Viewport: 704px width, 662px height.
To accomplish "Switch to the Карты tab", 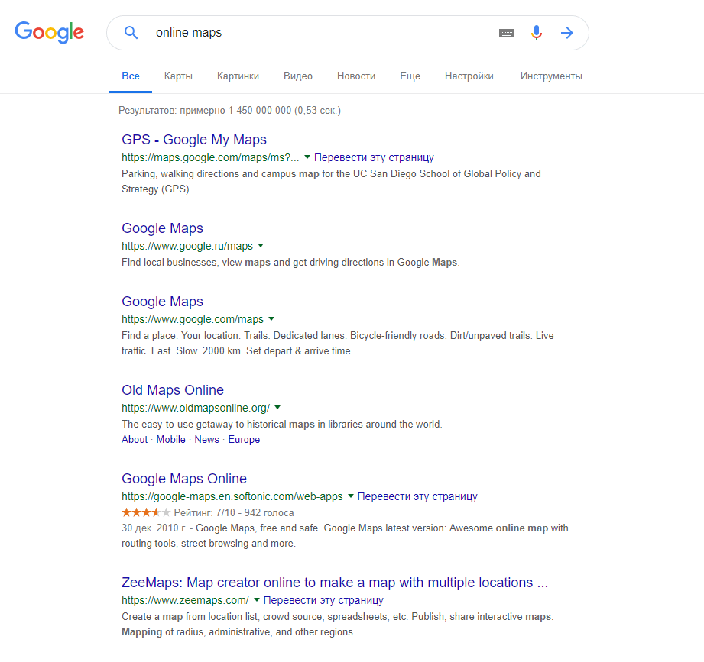I will [178, 76].
